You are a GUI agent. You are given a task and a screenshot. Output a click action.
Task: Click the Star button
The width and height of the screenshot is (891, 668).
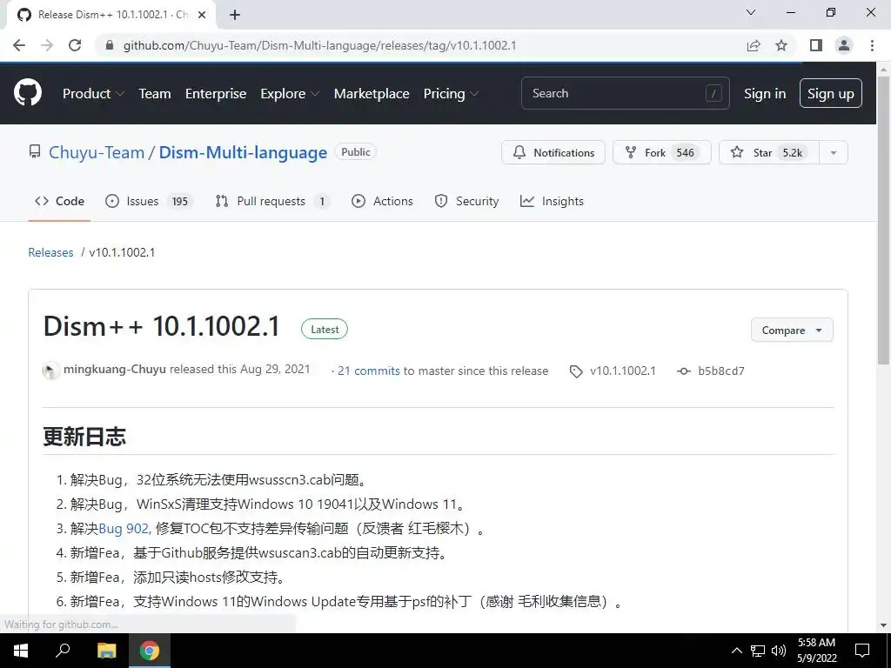coord(769,152)
